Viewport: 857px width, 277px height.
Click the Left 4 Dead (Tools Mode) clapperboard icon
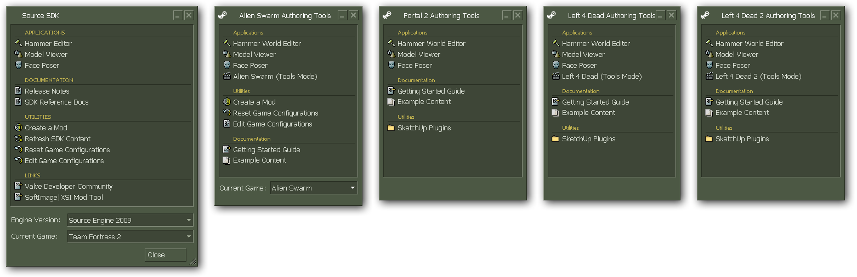pos(555,76)
